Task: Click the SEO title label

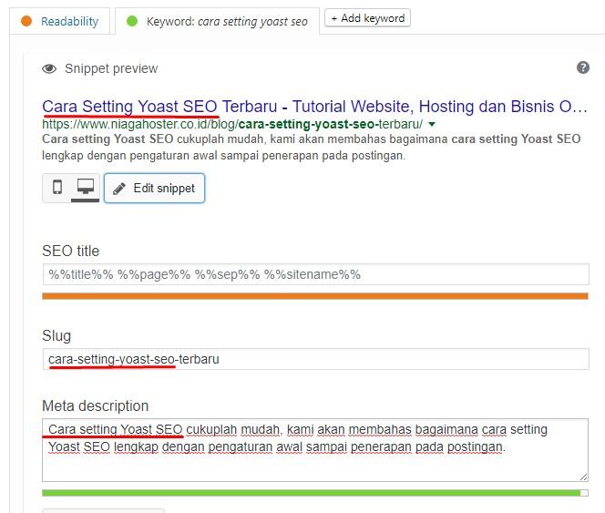Action: pos(70,251)
